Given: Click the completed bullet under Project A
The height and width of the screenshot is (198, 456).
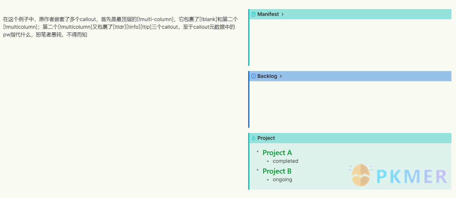Looking at the screenshot, I should coord(285,161).
